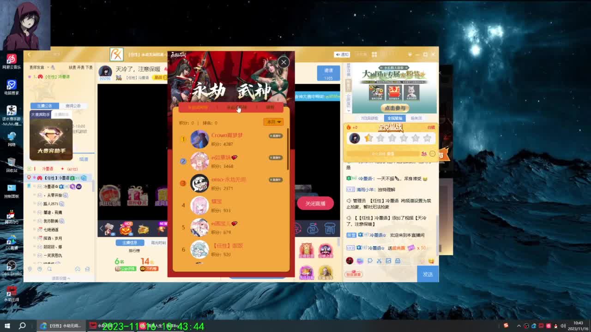Viewport: 591px width, 332px height.
Task: Click the back arrow in YY title bar
Action: (29, 54)
